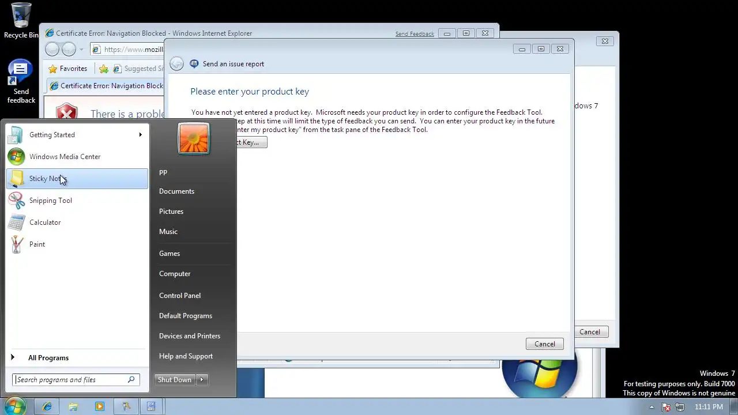738x415 pixels.
Task: Click the Internet Explorer taskbar icon
Action: [47, 406]
